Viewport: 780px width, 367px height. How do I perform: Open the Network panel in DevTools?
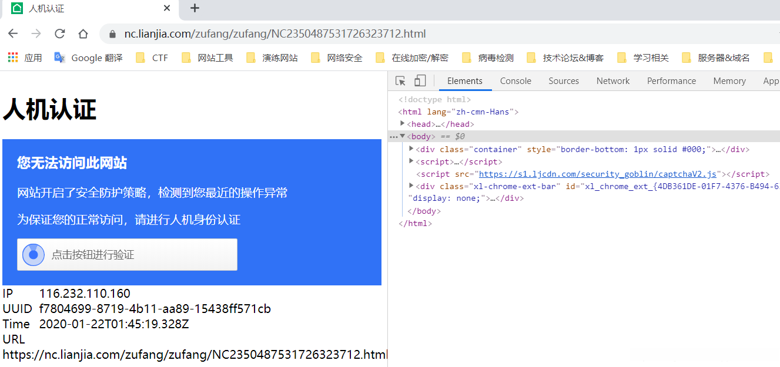(612, 80)
